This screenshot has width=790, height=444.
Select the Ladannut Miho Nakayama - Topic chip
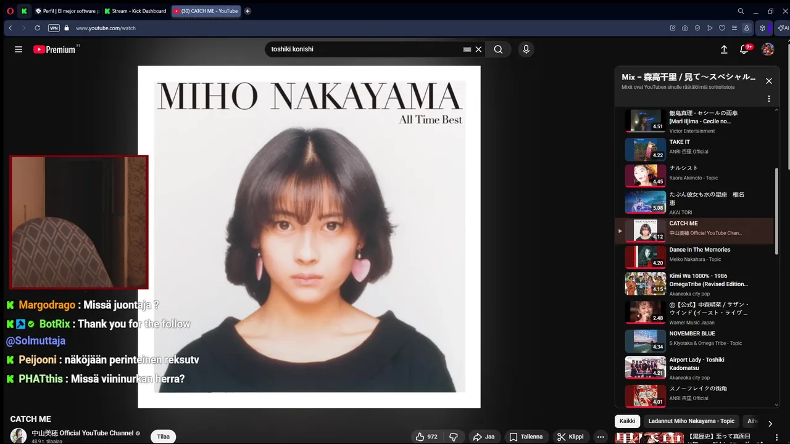click(691, 421)
